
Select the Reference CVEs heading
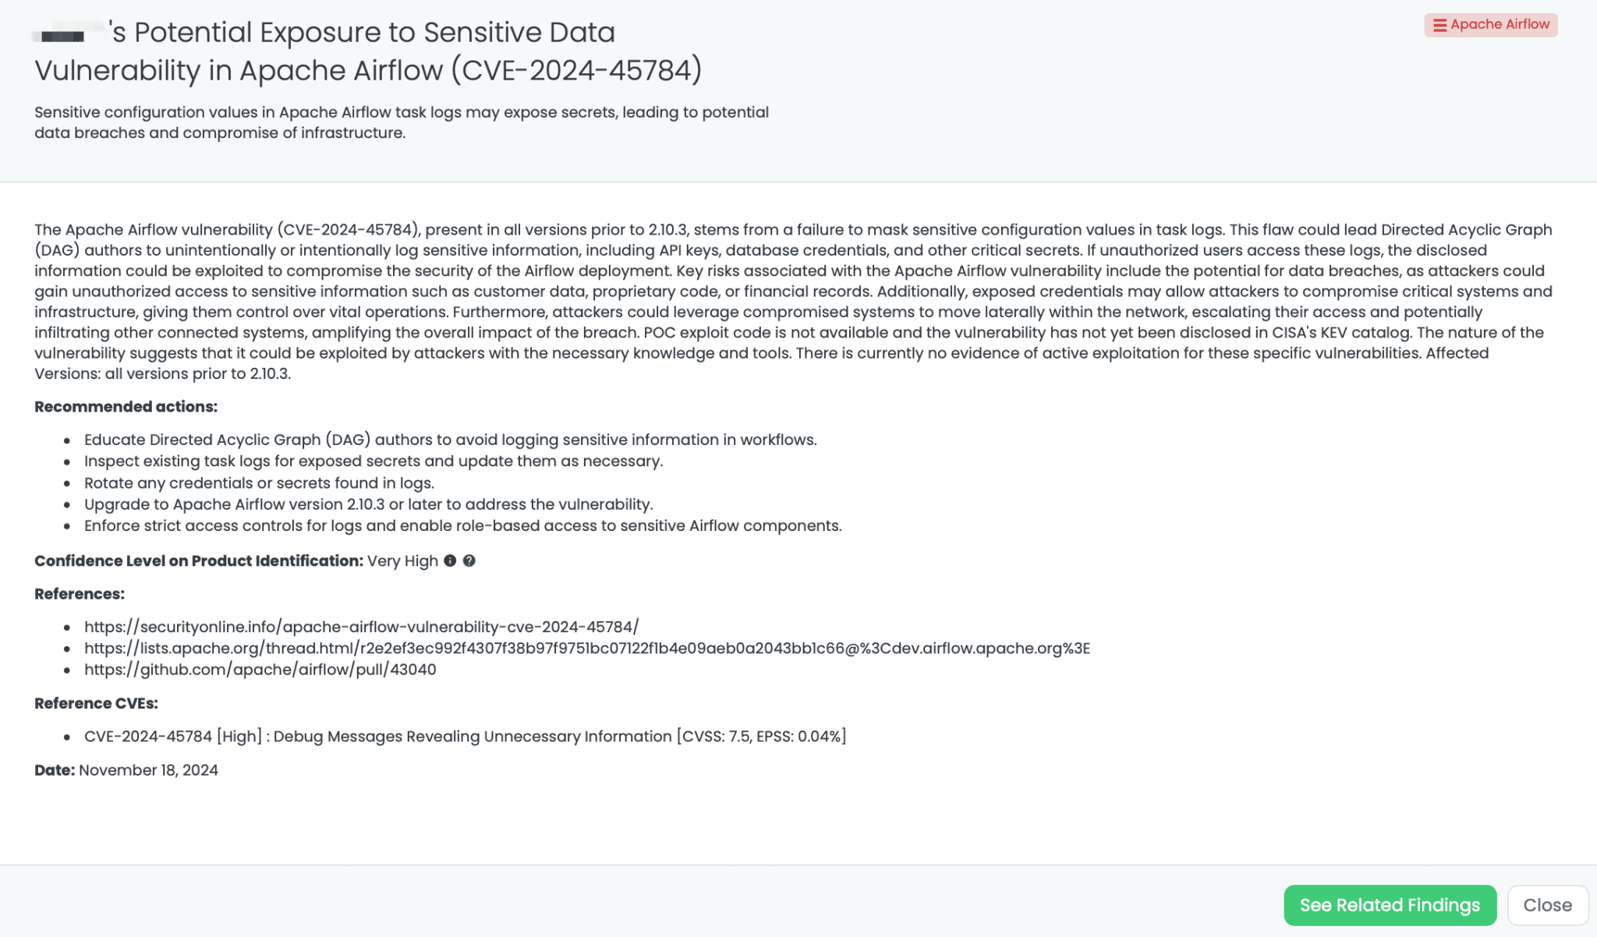coord(96,702)
